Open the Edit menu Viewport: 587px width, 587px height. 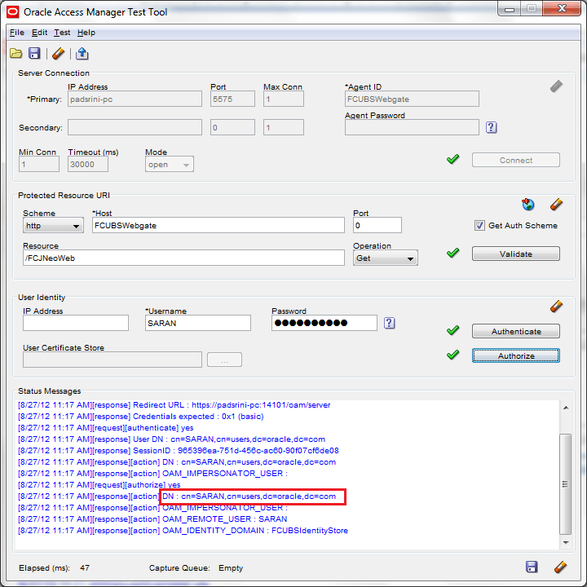click(39, 33)
